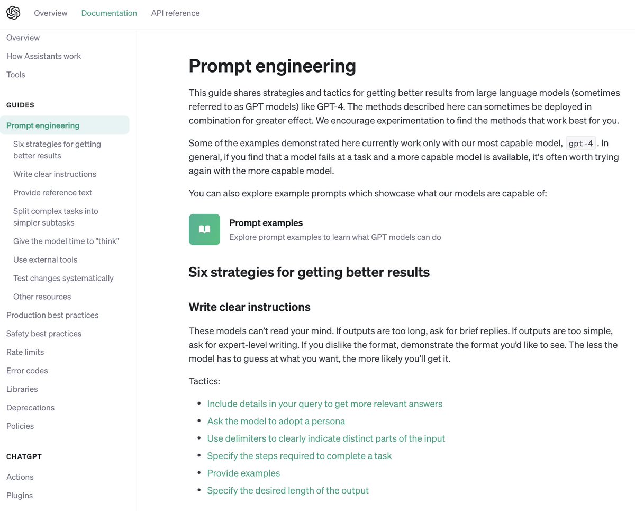Open Test changes systematically in sidebar
Viewport: 635px width, 511px height.
click(63, 278)
